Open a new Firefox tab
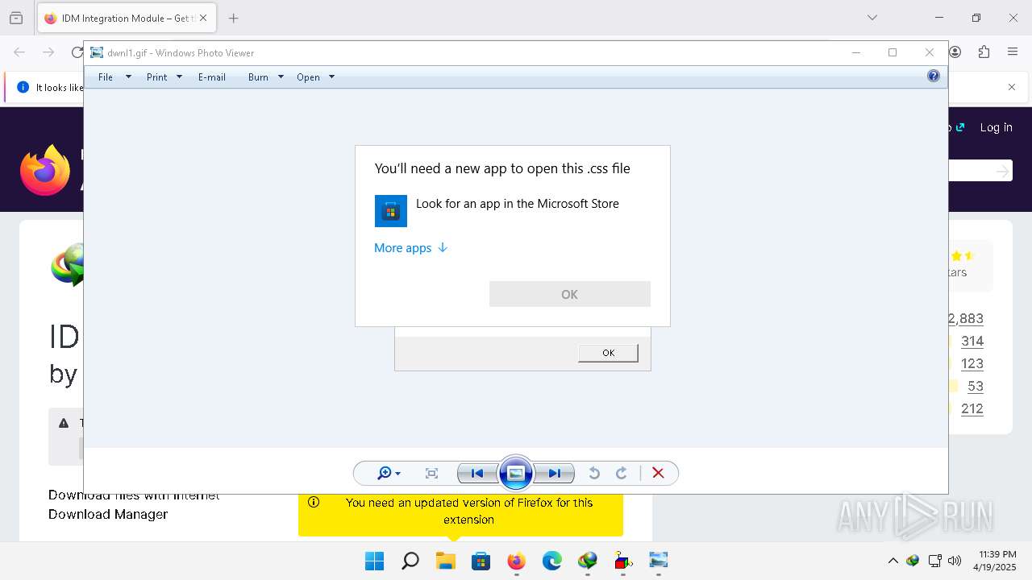Image resolution: width=1032 pixels, height=580 pixels. (233, 18)
